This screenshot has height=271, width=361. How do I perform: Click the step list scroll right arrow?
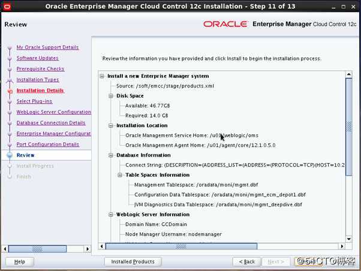(88, 249)
